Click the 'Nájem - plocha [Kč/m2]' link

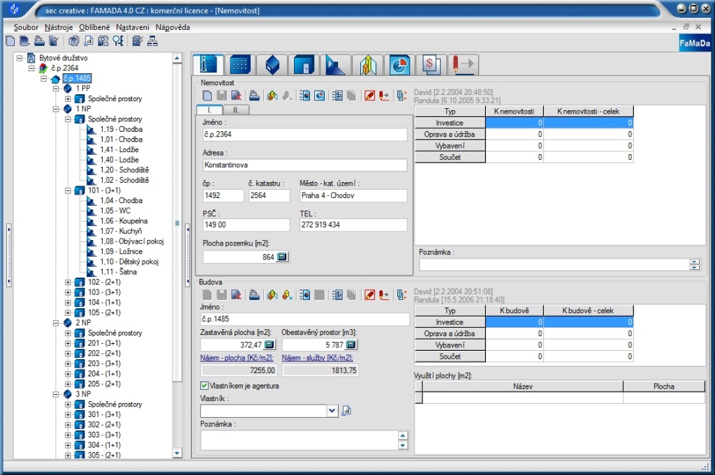tap(237, 358)
